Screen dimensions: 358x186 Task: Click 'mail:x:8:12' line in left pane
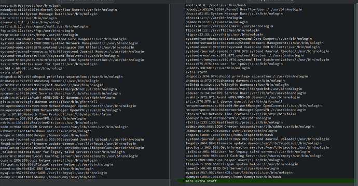click(44, 26)
